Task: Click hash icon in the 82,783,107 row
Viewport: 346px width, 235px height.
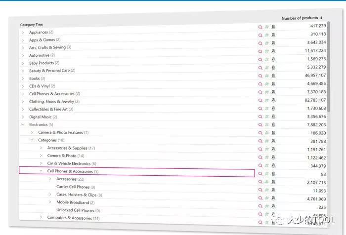Action: pos(267,100)
